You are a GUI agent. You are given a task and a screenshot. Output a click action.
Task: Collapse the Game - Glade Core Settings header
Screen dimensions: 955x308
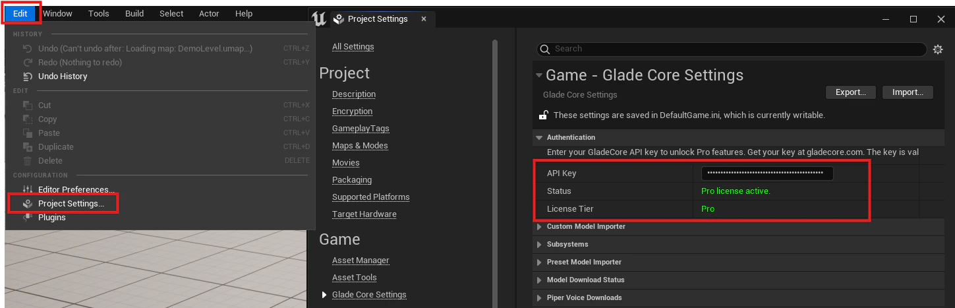pyautogui.click(x=539, y=75)
